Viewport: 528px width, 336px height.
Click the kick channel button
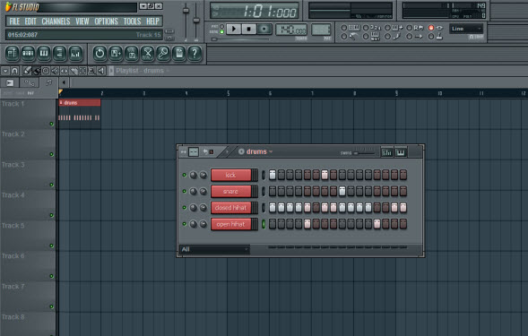(231, 175)
